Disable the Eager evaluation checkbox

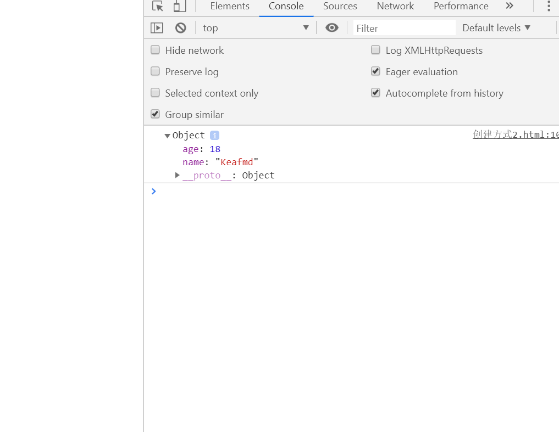click(x=375, y=71)
